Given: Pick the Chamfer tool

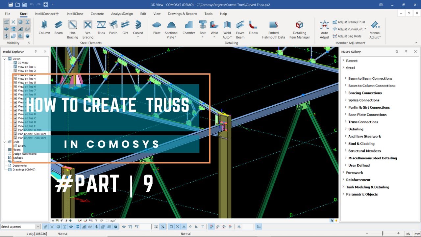Looking at the screenshot, I should coord(189,27).
